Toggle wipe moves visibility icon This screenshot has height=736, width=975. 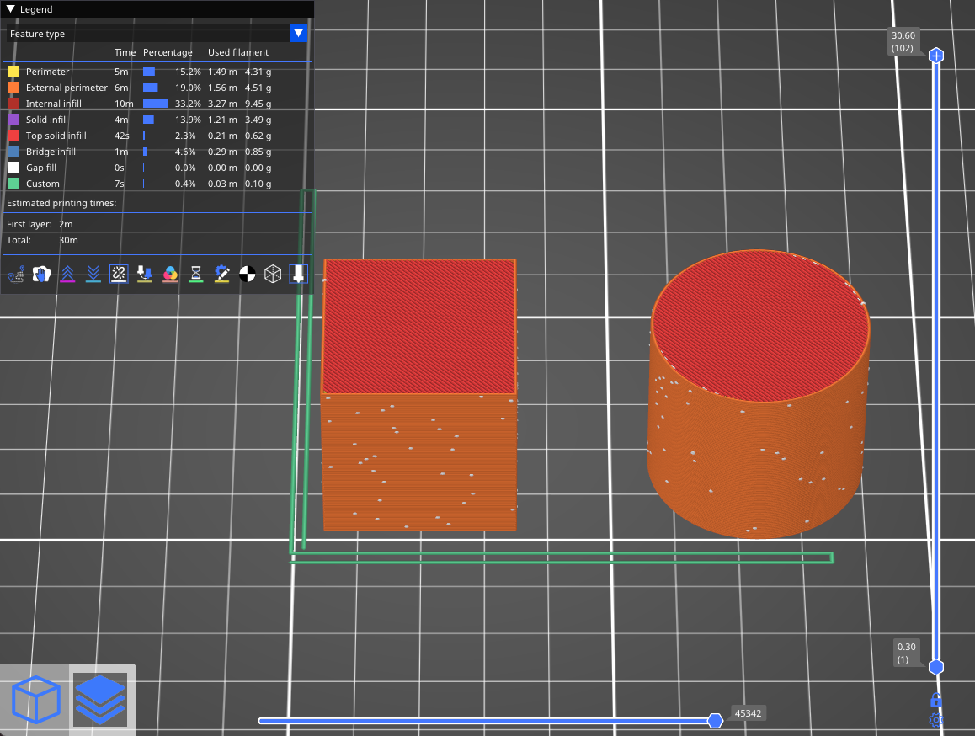[41, 274]
